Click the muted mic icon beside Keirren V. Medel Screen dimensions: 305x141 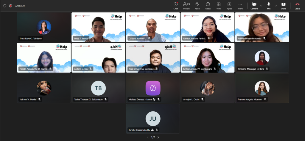(x=40, y=99)
